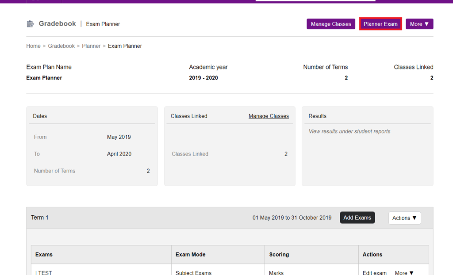Expand the Term 1 Actions dropdown
Image resolution: width=453 pixels, height=275 pixels.
404,218
